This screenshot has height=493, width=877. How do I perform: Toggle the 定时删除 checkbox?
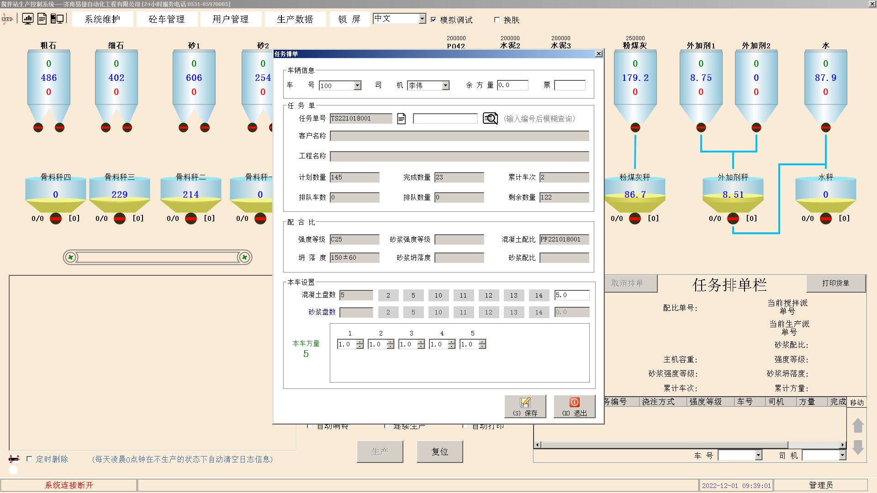coord(29,459)
